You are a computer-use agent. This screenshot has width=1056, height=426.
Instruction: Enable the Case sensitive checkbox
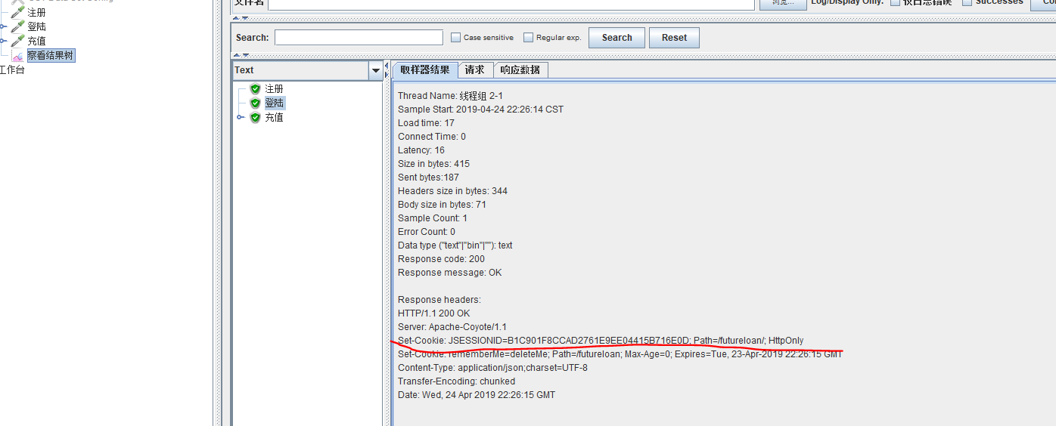tap(455, 37)
